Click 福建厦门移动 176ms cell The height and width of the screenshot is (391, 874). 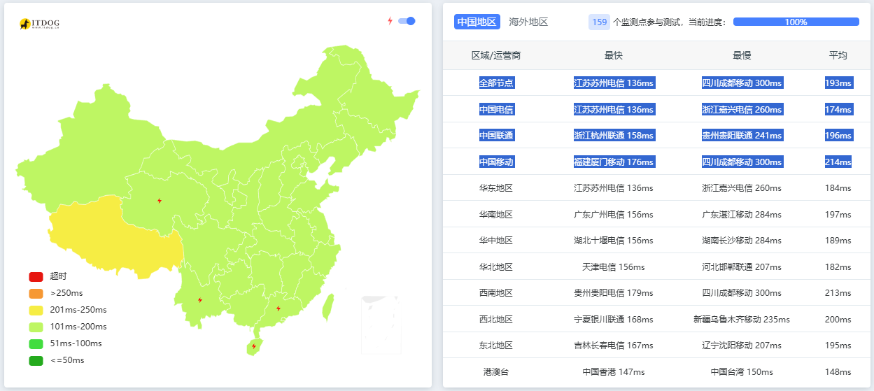[614, 162]
